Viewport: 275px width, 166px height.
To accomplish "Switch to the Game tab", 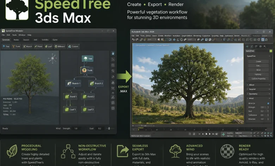I will [55, 40].
